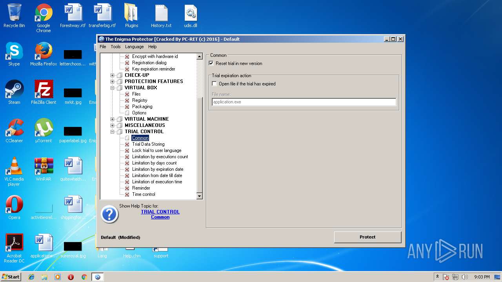The width and height of the screenshot is (502, 282).
Task: Expand the CHECK-UP tree node
Action: 112,75
